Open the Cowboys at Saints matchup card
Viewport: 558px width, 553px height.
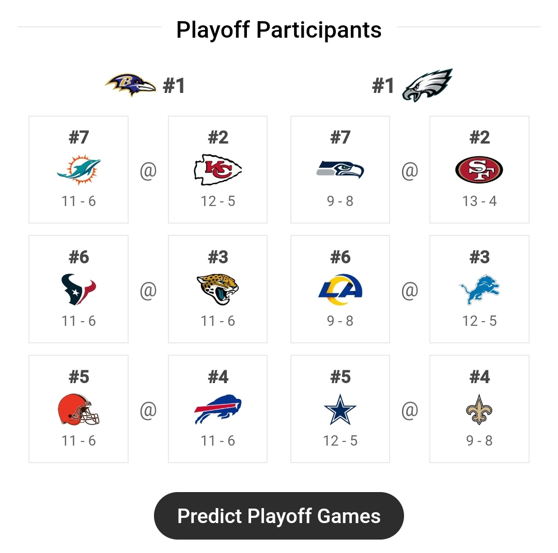click(409, 409)
